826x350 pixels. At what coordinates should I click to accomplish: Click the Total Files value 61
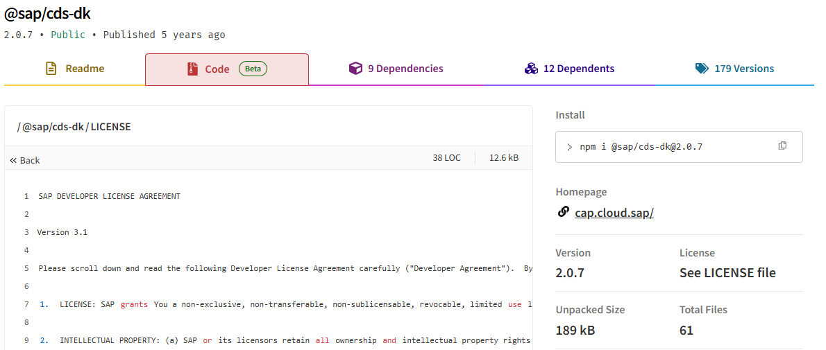tap(686, 331)
